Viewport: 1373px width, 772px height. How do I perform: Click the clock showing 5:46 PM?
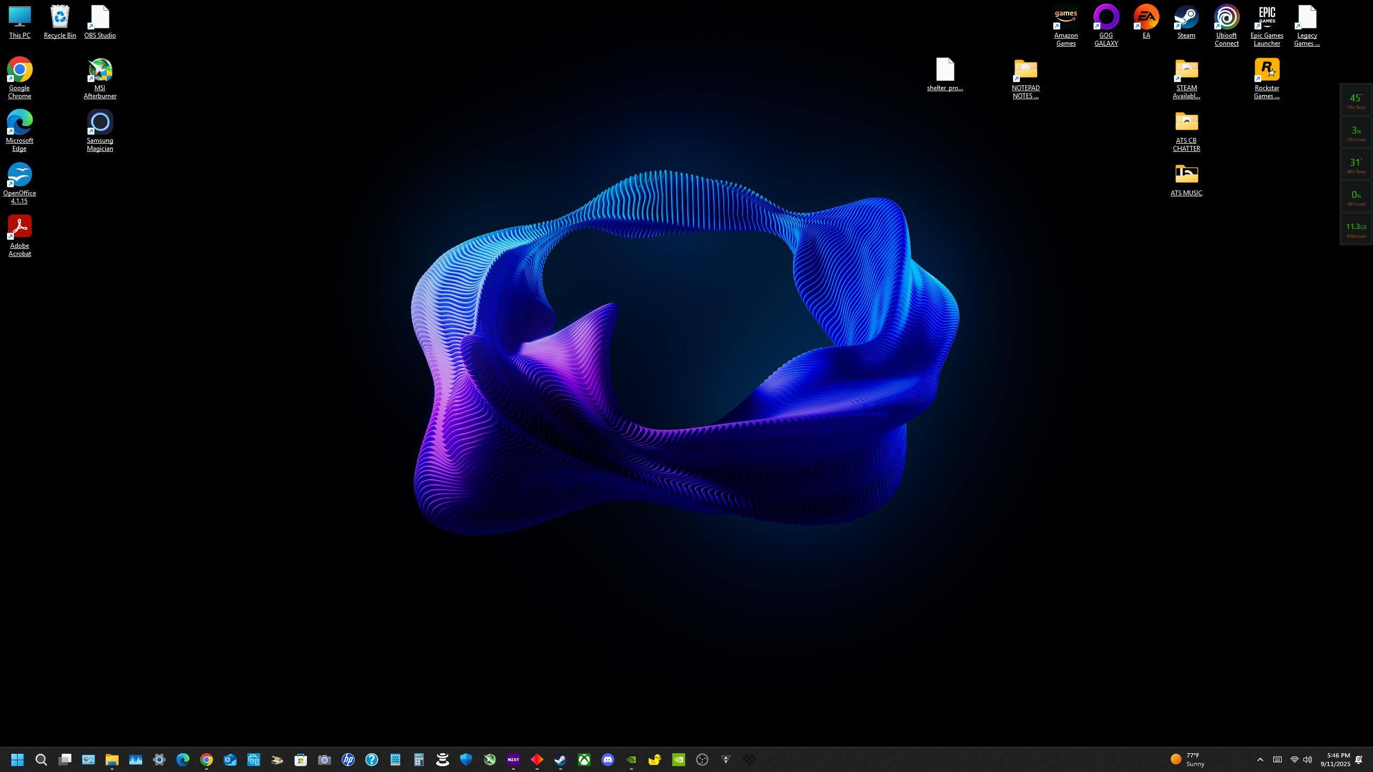click(x=1335, y=759)
